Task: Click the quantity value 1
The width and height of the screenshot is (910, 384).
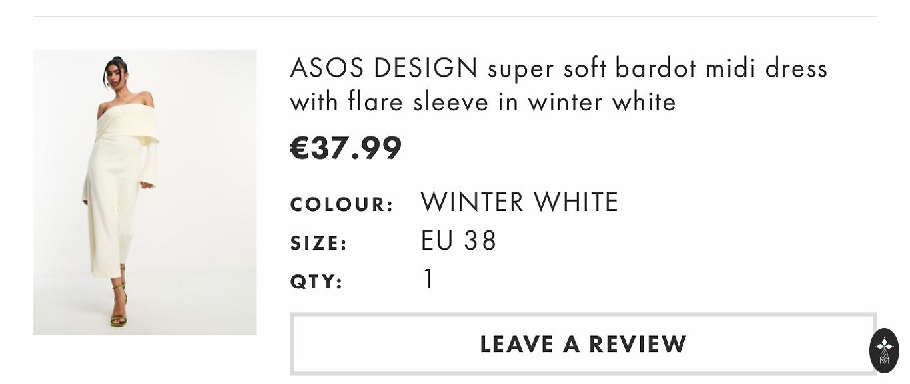Action: click(x=428, y=280)
